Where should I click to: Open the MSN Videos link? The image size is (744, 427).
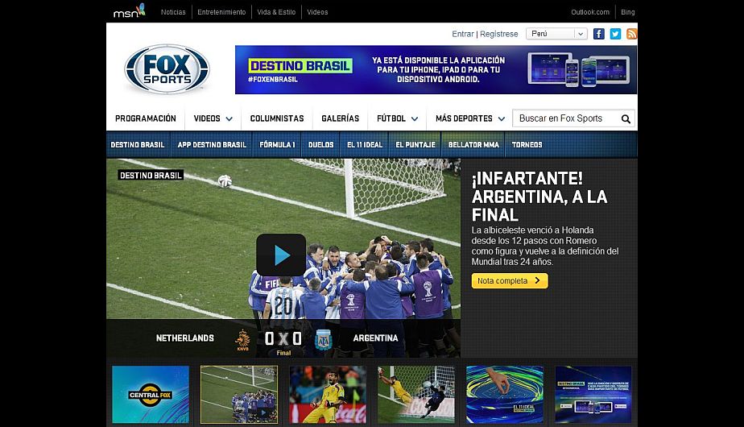317,12
